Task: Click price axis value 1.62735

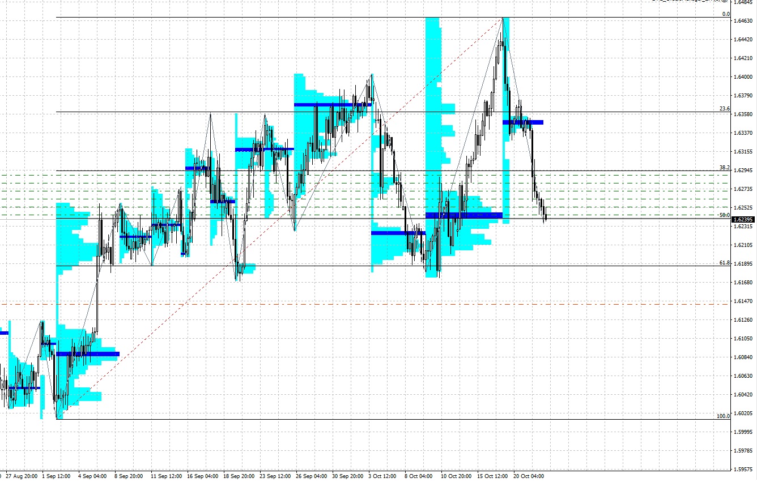Action: coord(743,189)
